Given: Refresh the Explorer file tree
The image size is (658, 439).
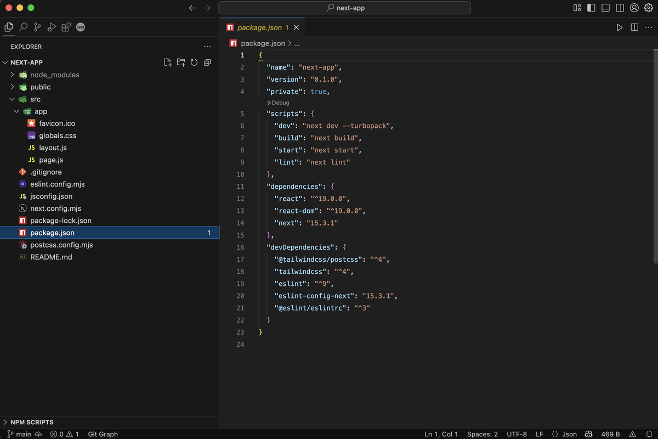Looking at the screenshot, I should tap(194, 63).
